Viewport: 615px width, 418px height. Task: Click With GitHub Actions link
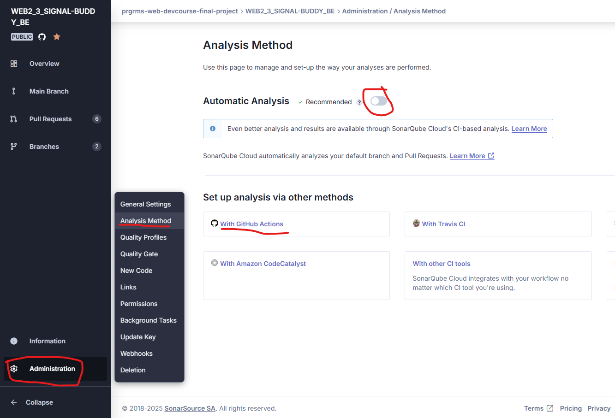pos(251,224)
